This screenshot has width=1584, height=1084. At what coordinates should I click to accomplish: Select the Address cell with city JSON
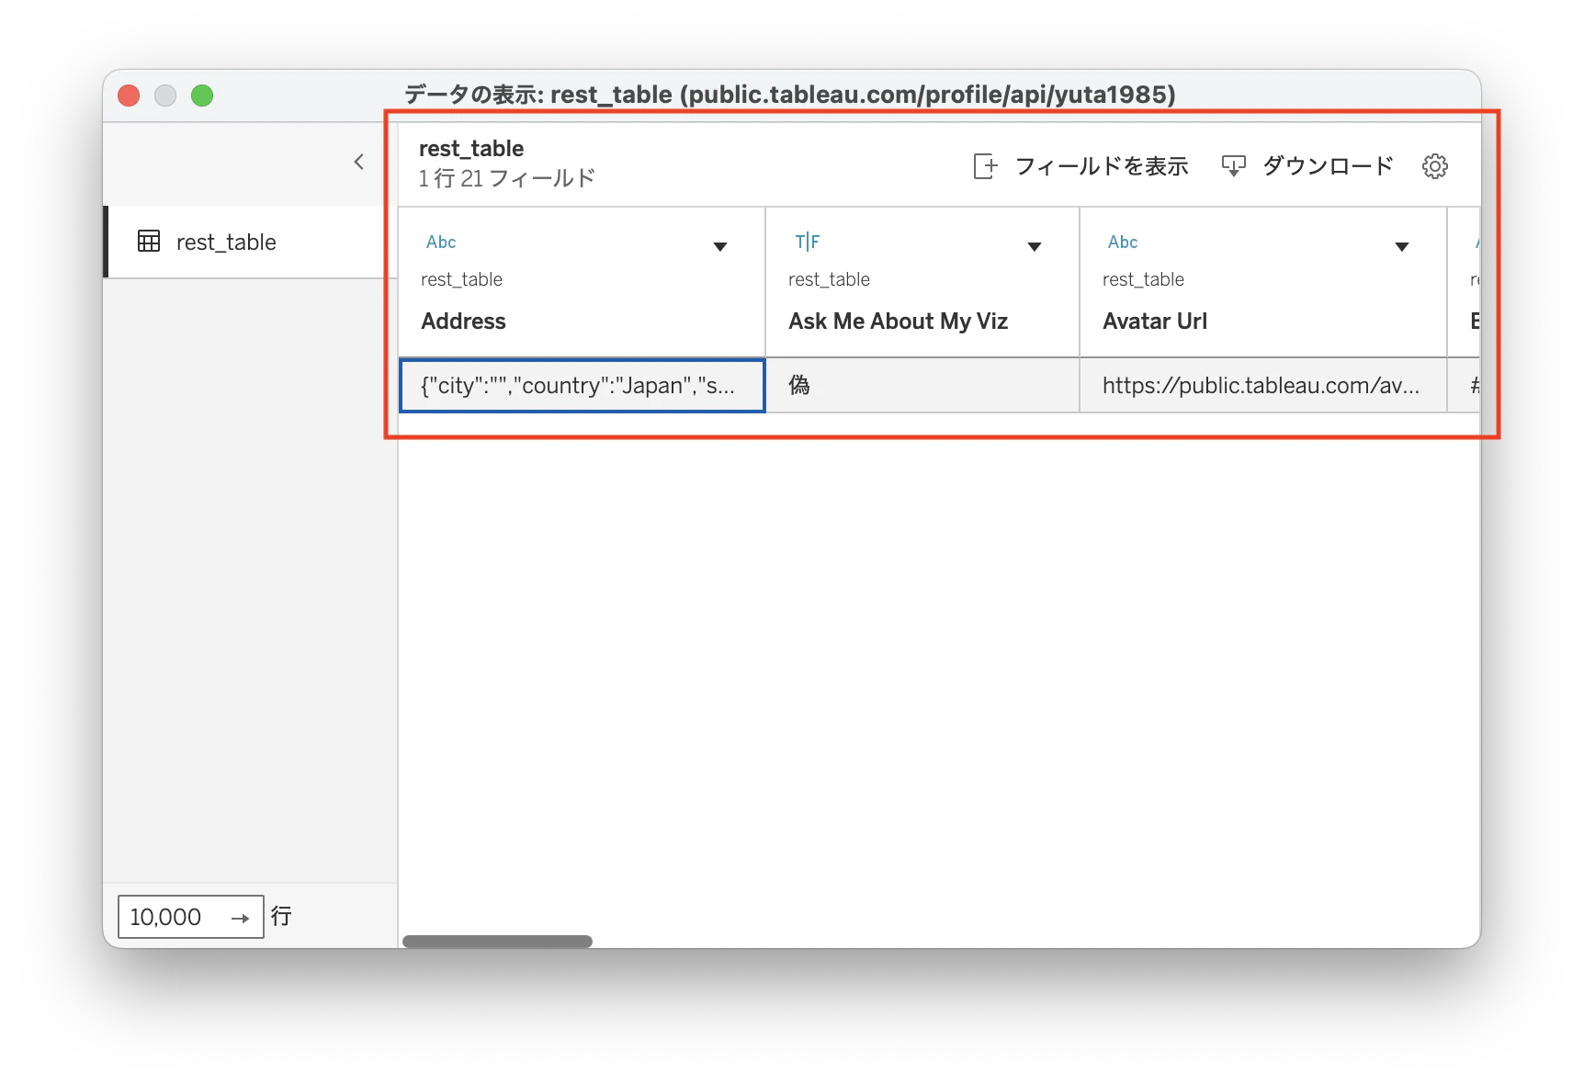click(583, 386)
